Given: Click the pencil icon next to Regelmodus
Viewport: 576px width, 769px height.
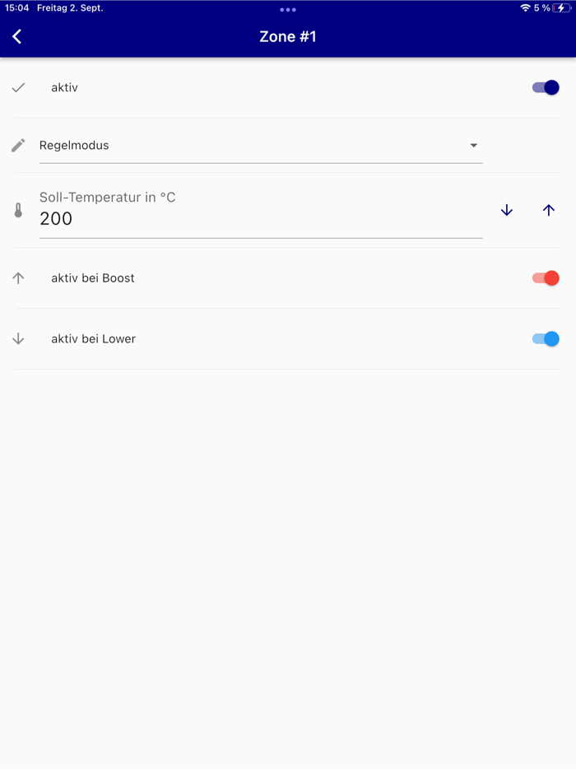Looking at the screenshot, I should tap(18, 146).
